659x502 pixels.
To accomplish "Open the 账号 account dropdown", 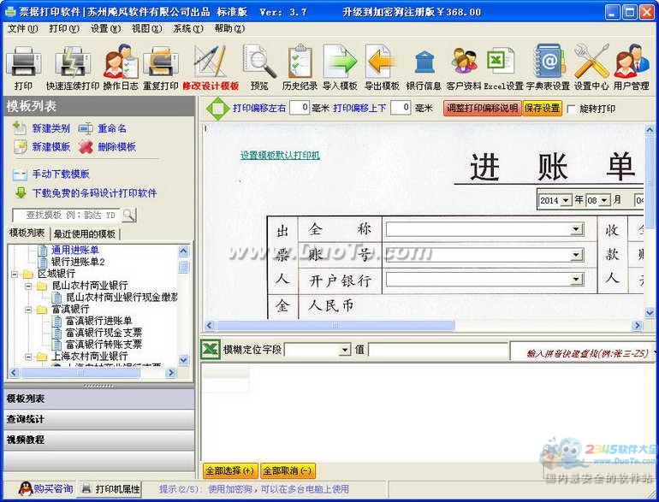I will [x=577, y=255].
